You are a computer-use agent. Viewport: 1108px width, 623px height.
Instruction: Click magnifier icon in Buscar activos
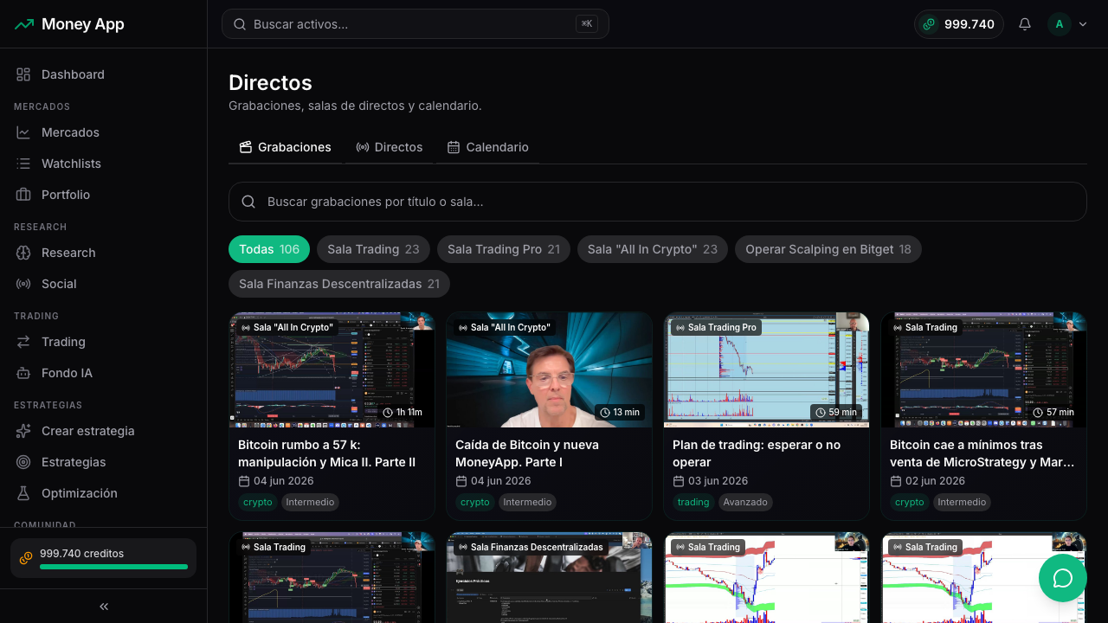(x=240, y=24)
